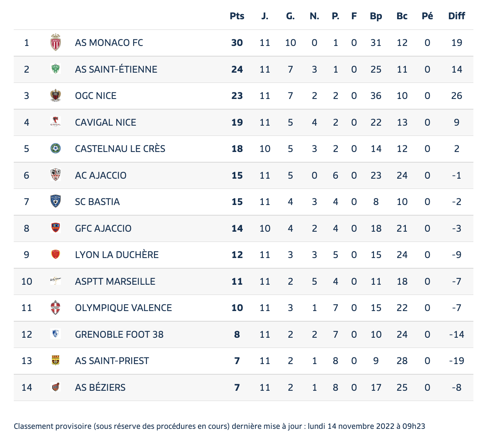
Task: Click the AS Monaco FC club crest
Action: coord(56,42)
